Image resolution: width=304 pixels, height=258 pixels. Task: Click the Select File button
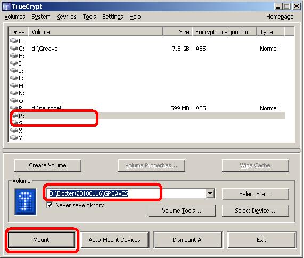pyautogui.click(x=255, y=194)
